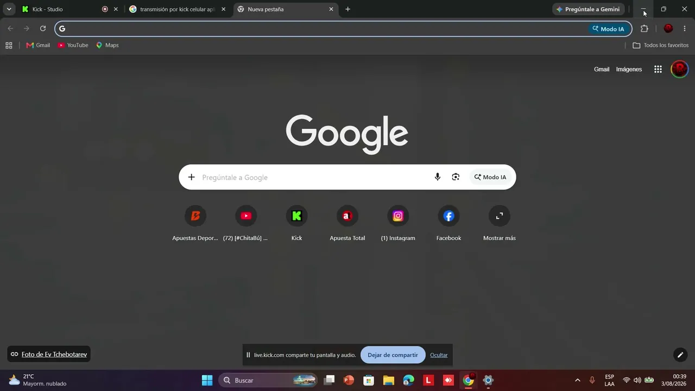Open the Maps bookmark
Screen dimensions: 695x391
pyautogui.click(x=107, y=45)
